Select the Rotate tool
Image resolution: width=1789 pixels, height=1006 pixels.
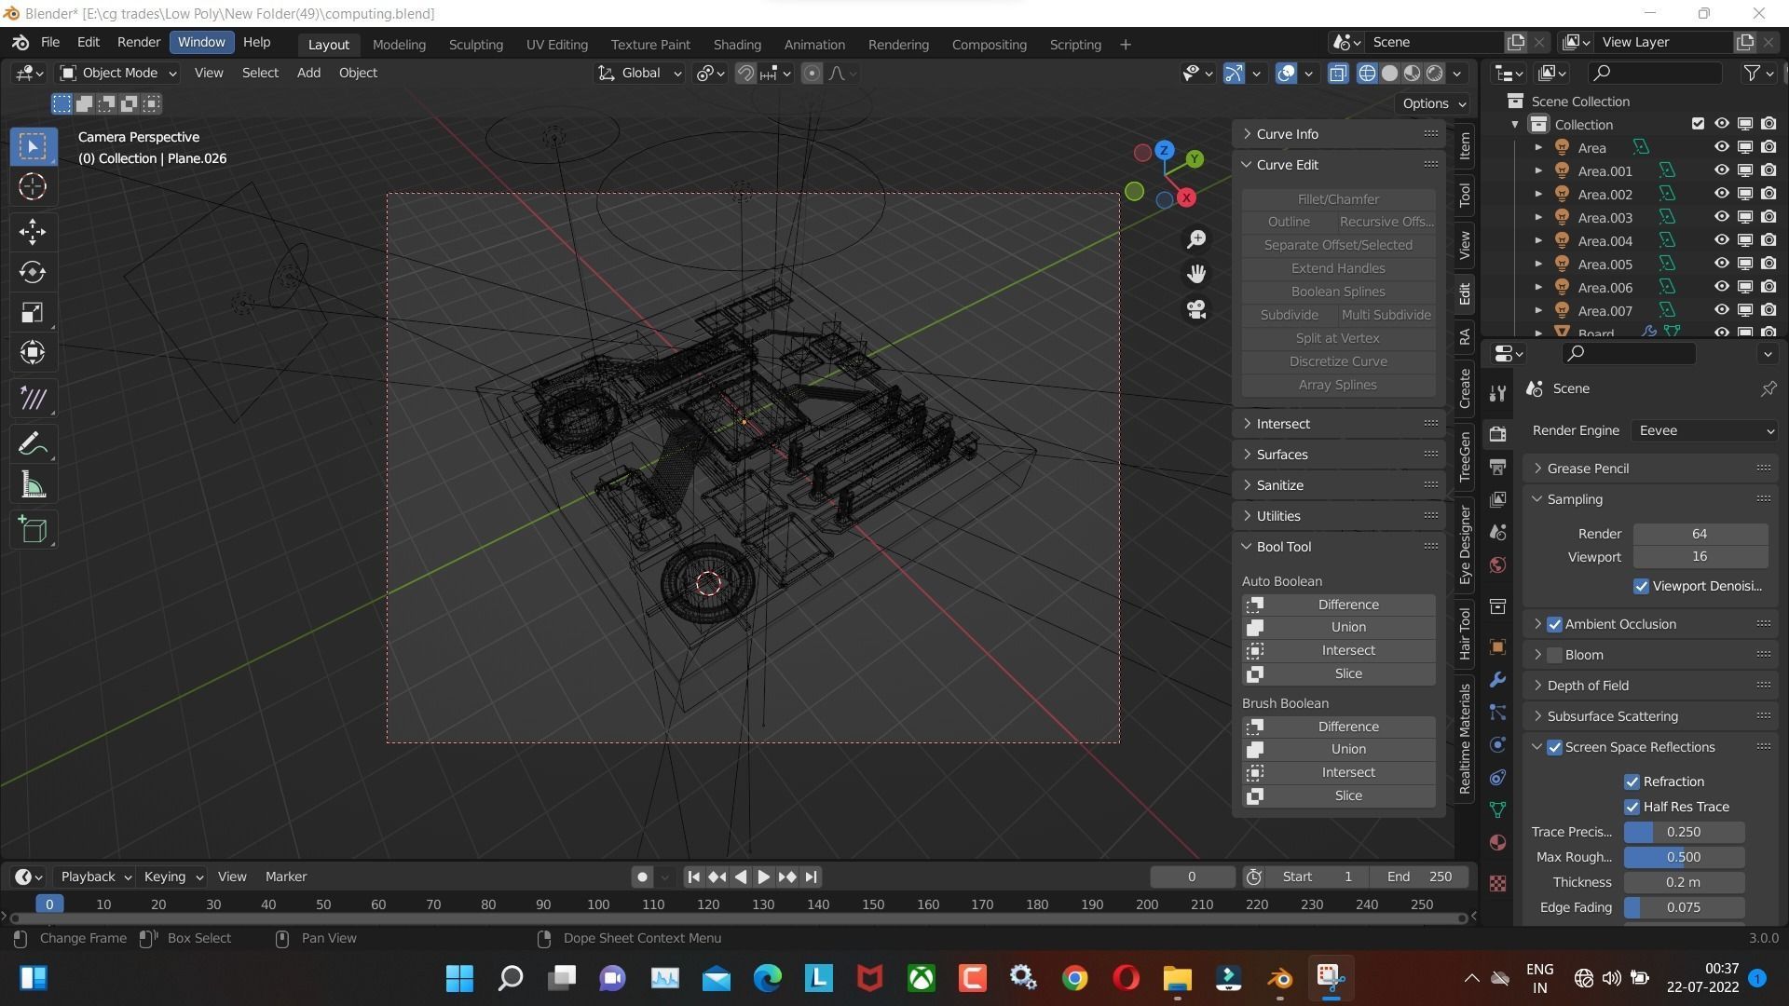coord(33,272)
